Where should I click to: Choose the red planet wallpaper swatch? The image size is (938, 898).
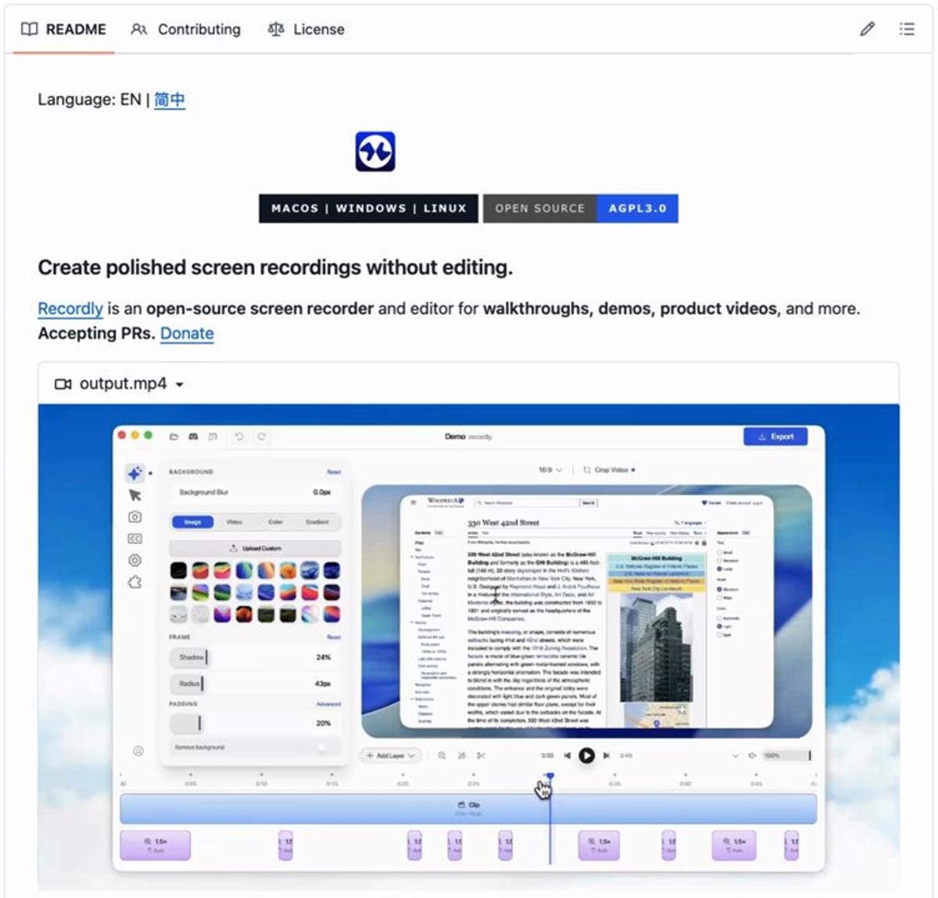pos(245,615)
